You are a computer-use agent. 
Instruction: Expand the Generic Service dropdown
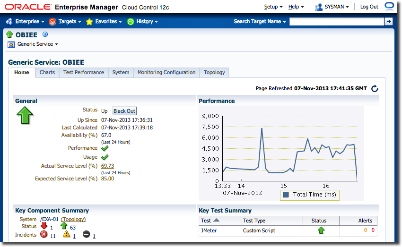(37, 44)
